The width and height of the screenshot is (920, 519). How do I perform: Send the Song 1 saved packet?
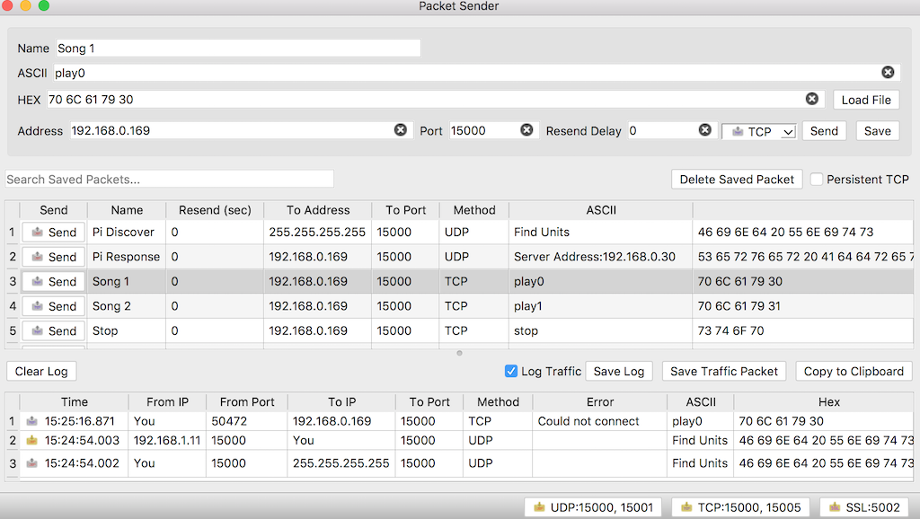53,281
